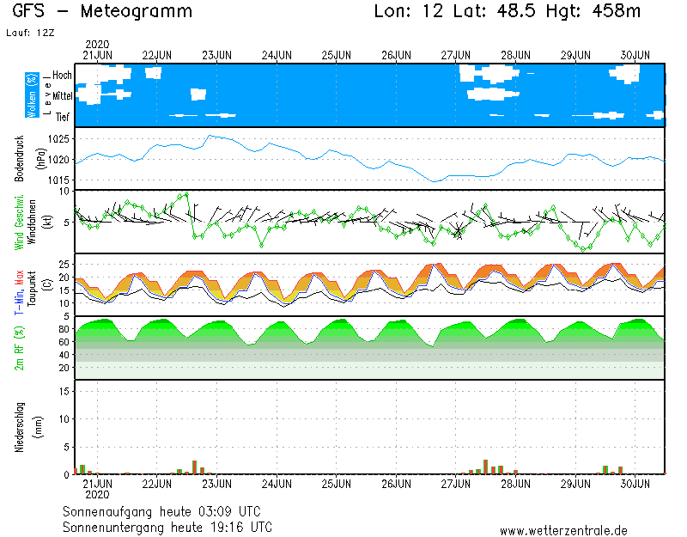Select the Tief cloud level label
Image resolution: width=687 pixels, height=537 pixels.
(x=63, y=117)
